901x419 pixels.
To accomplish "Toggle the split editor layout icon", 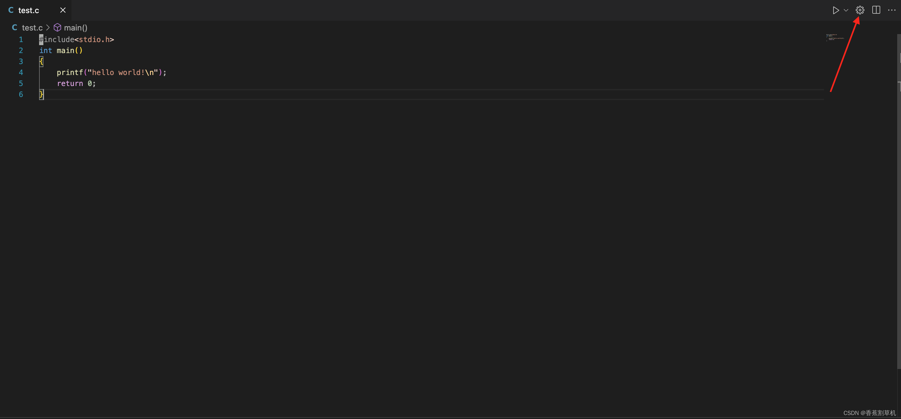I will [876, 10].
